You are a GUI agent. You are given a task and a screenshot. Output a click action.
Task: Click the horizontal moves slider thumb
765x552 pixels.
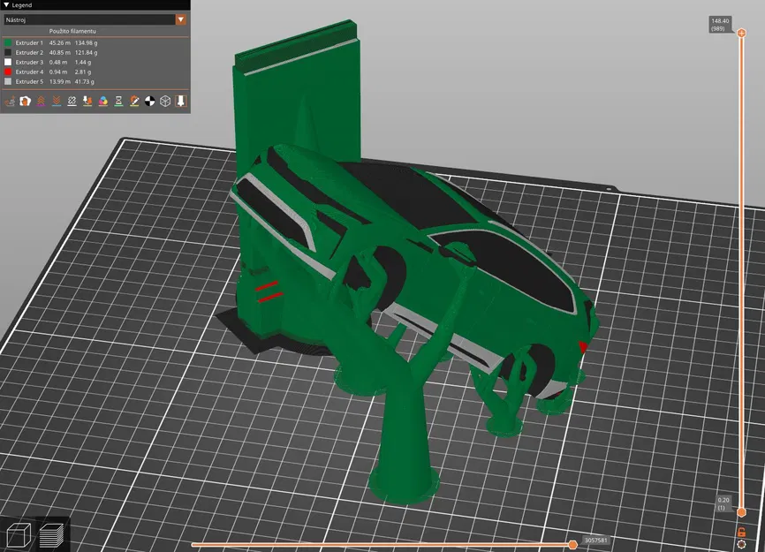click(x=572, y=544)
